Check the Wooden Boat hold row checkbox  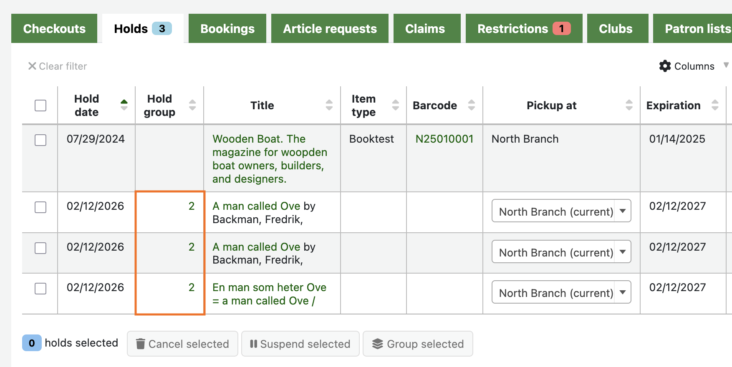[40, 140]
